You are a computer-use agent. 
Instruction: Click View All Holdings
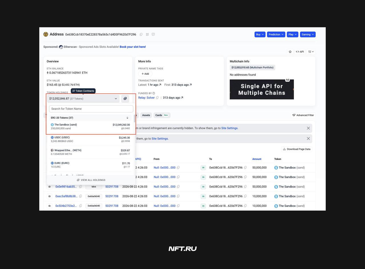91,180
